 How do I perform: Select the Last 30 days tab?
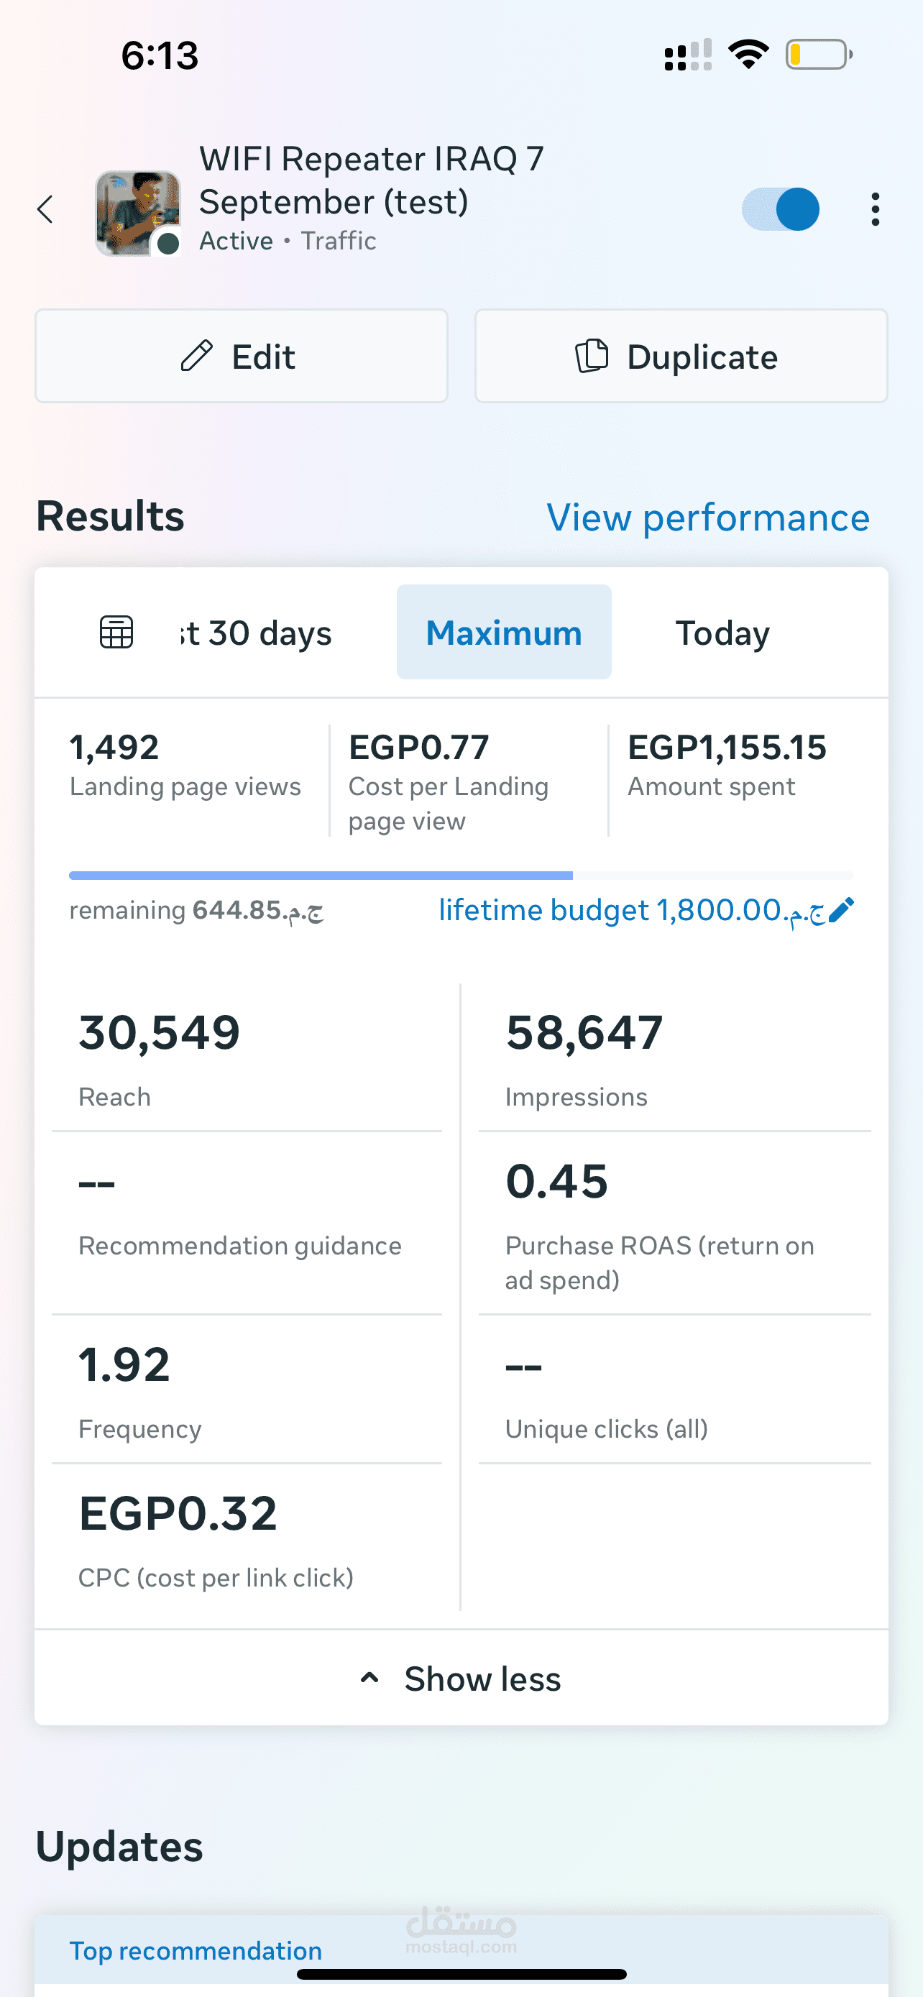click(x=256, y=633)
